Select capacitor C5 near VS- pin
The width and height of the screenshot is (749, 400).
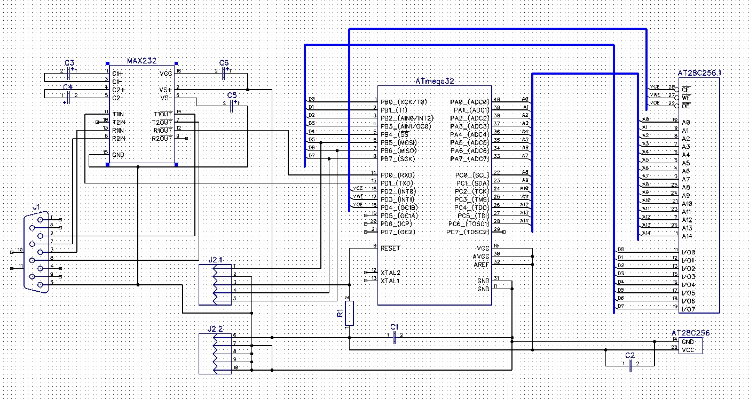[x=232, y=106]
